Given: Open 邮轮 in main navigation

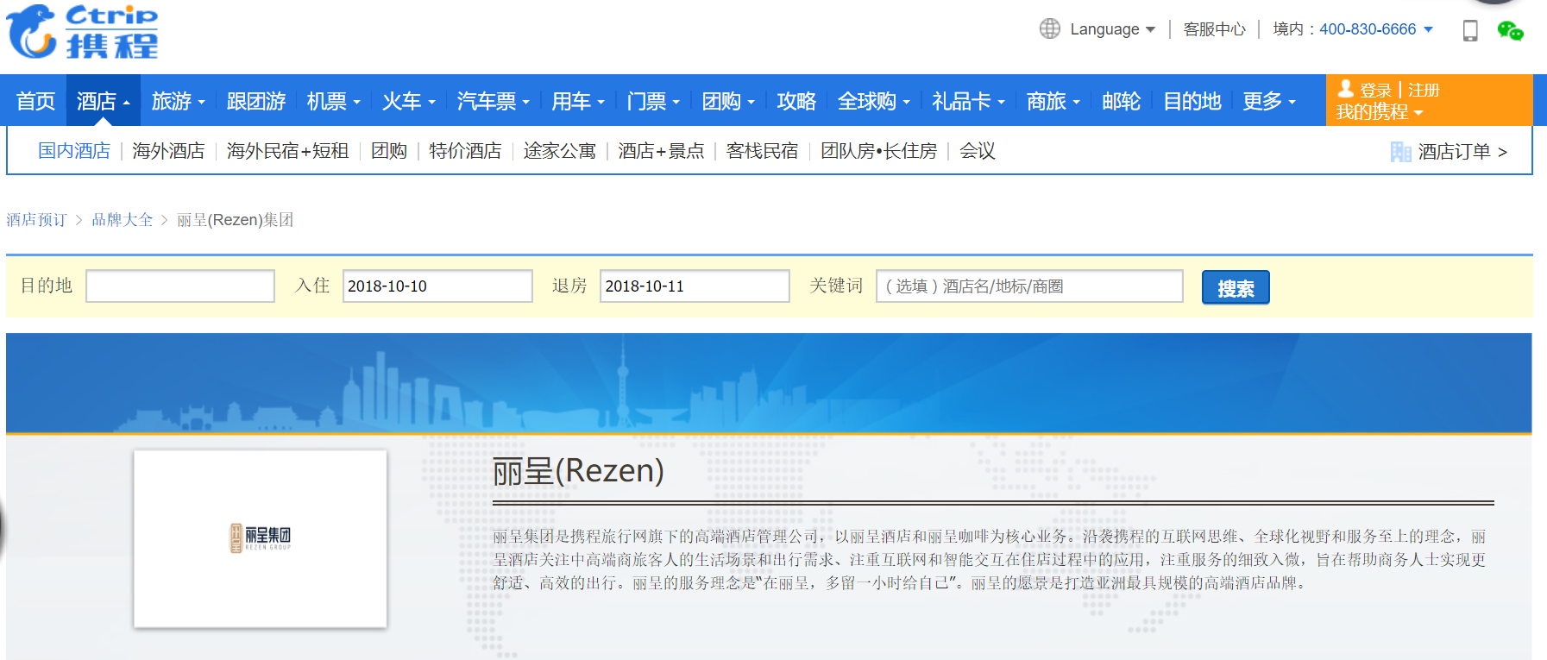Looking at the screenshot, I should (1122, 101).
